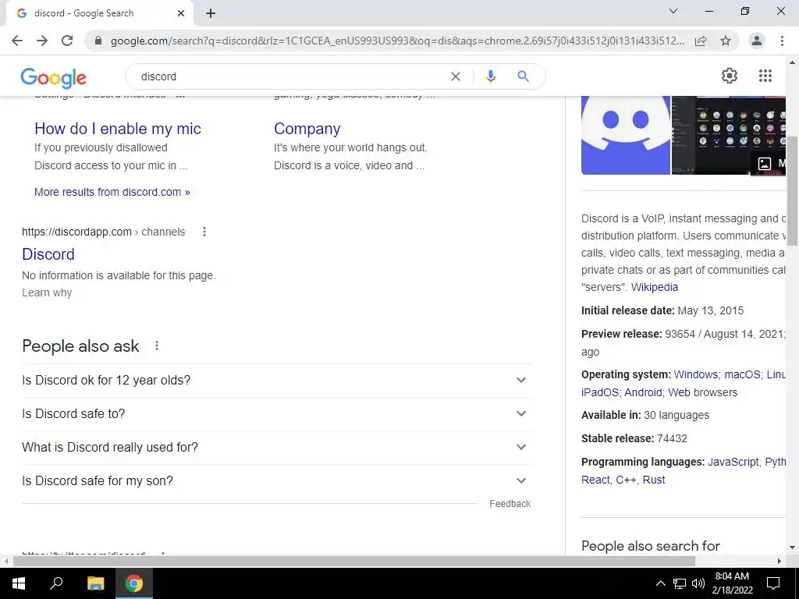This screenshot has height=599, width=799.
Task: Reload the Google search page
Action: click(67, 41)
